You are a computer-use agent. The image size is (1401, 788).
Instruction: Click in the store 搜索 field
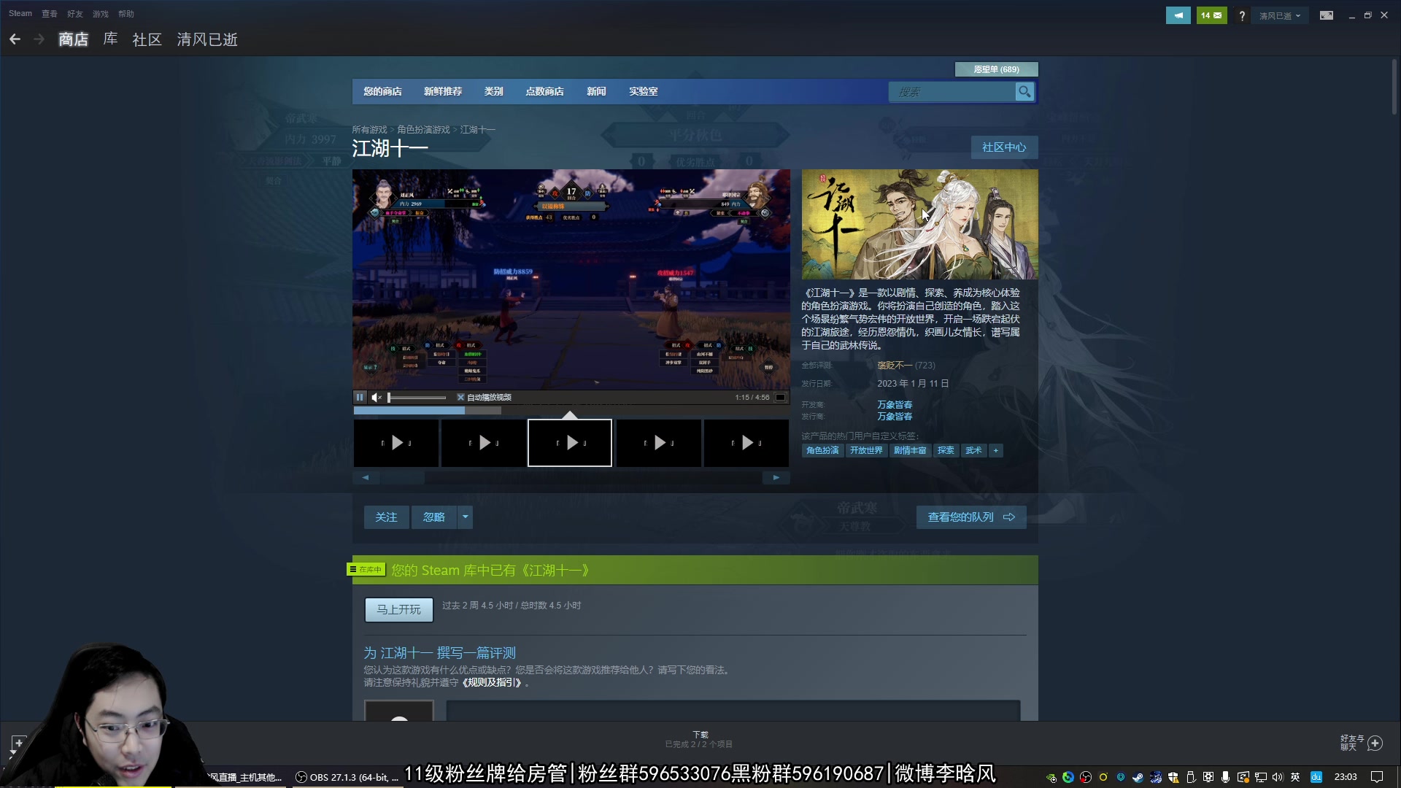(952, 92)
